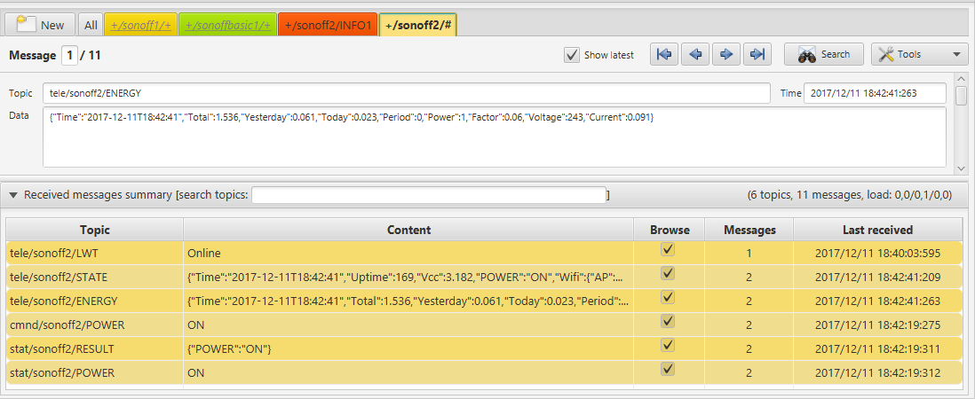This screenshot has height=399, width=975.
Task: Jump to the first message using navigation arrow
Action: (x=664, y=55)
